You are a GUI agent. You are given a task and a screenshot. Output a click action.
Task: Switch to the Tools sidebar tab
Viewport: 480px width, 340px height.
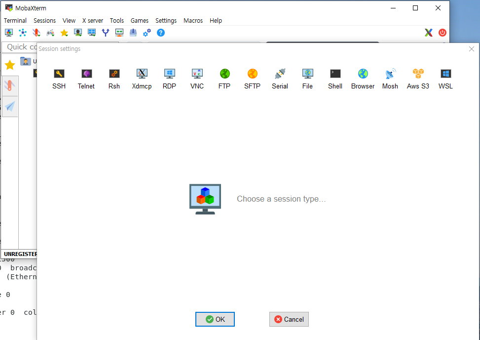click(x=10, y=86)
